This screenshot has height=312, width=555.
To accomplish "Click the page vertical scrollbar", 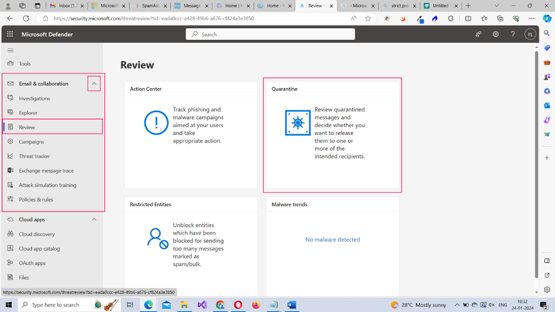I will [x=536, y=161].
